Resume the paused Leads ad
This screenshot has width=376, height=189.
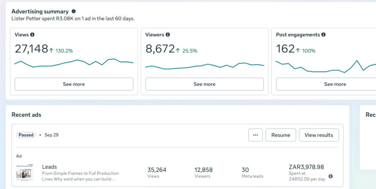tap(280, 135)
